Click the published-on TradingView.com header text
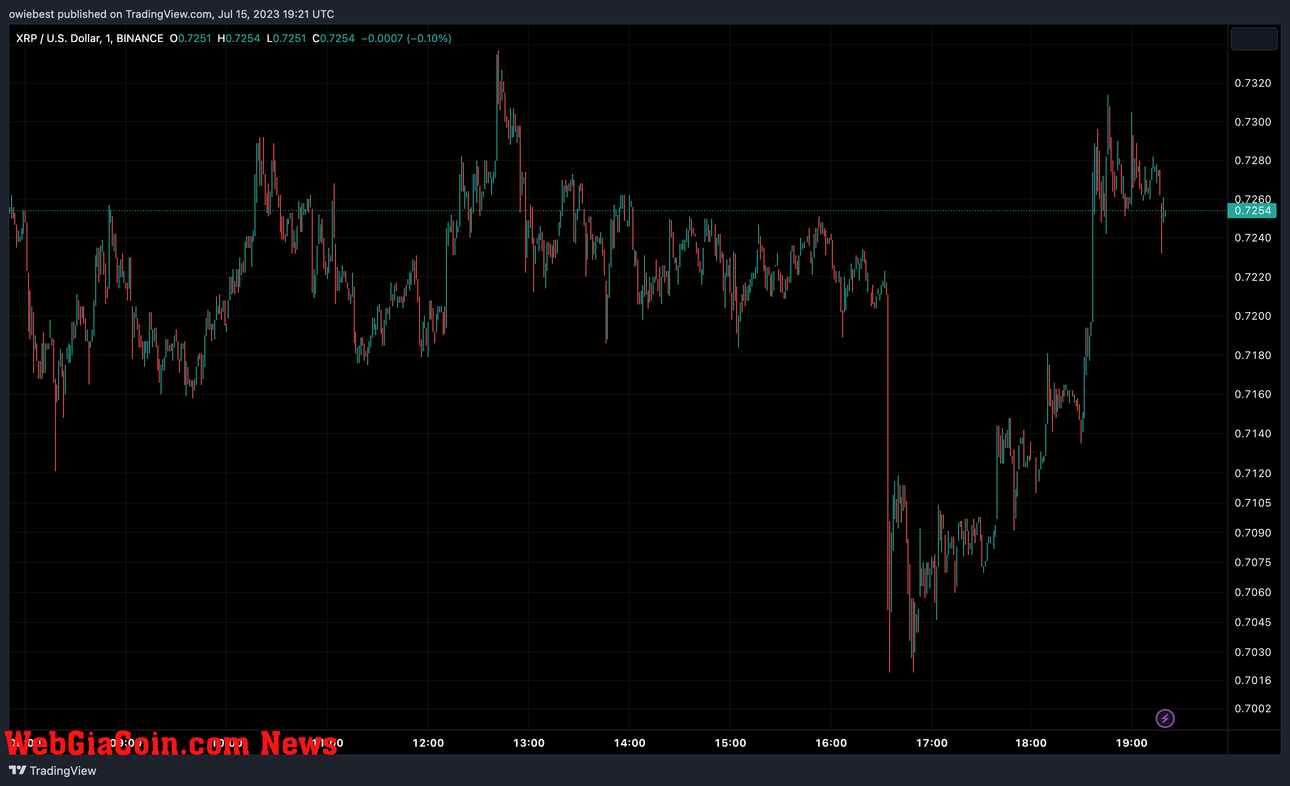The height and width of the screenshot is (786, 1290). coord(171,14)
